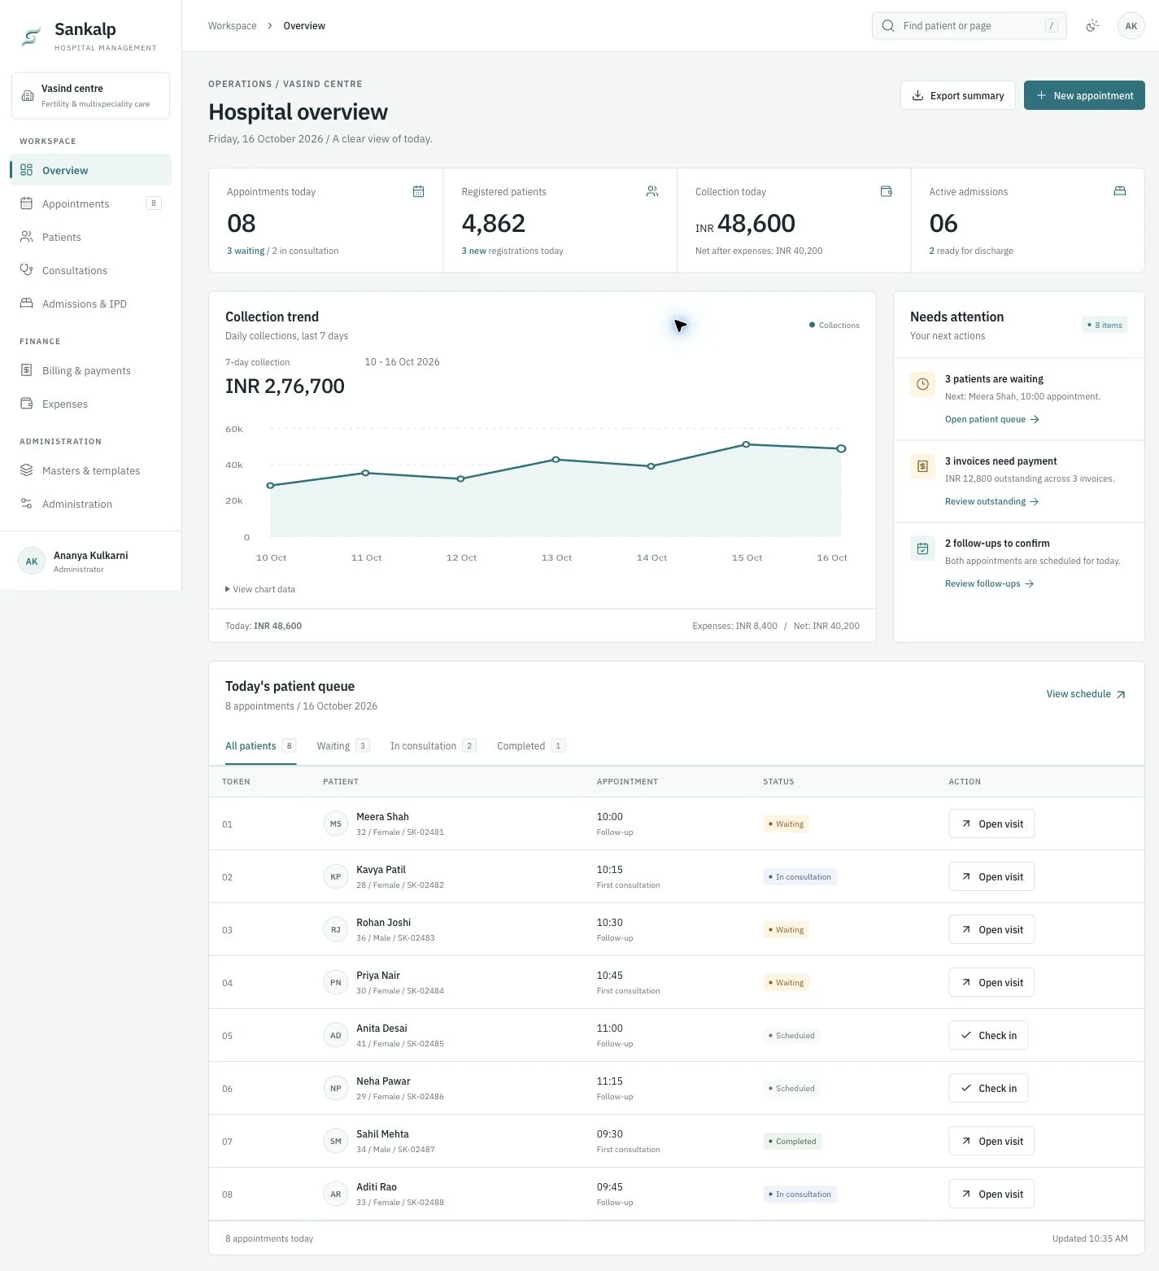The height and width of the screenshot is (1271, 1159).
Task: Click the Administration settings icon in sidebar
Action: pos(27,504)
